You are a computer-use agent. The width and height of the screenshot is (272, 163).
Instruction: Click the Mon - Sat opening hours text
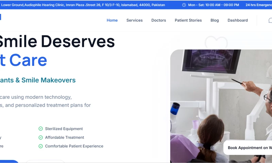click(x=214, y=5)
